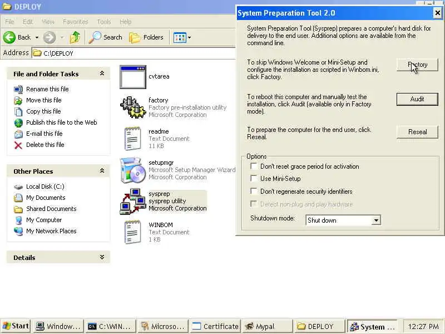Click the Audit button
The width and height of the screenshot is (445, 334).
click(x=417, y=99)
